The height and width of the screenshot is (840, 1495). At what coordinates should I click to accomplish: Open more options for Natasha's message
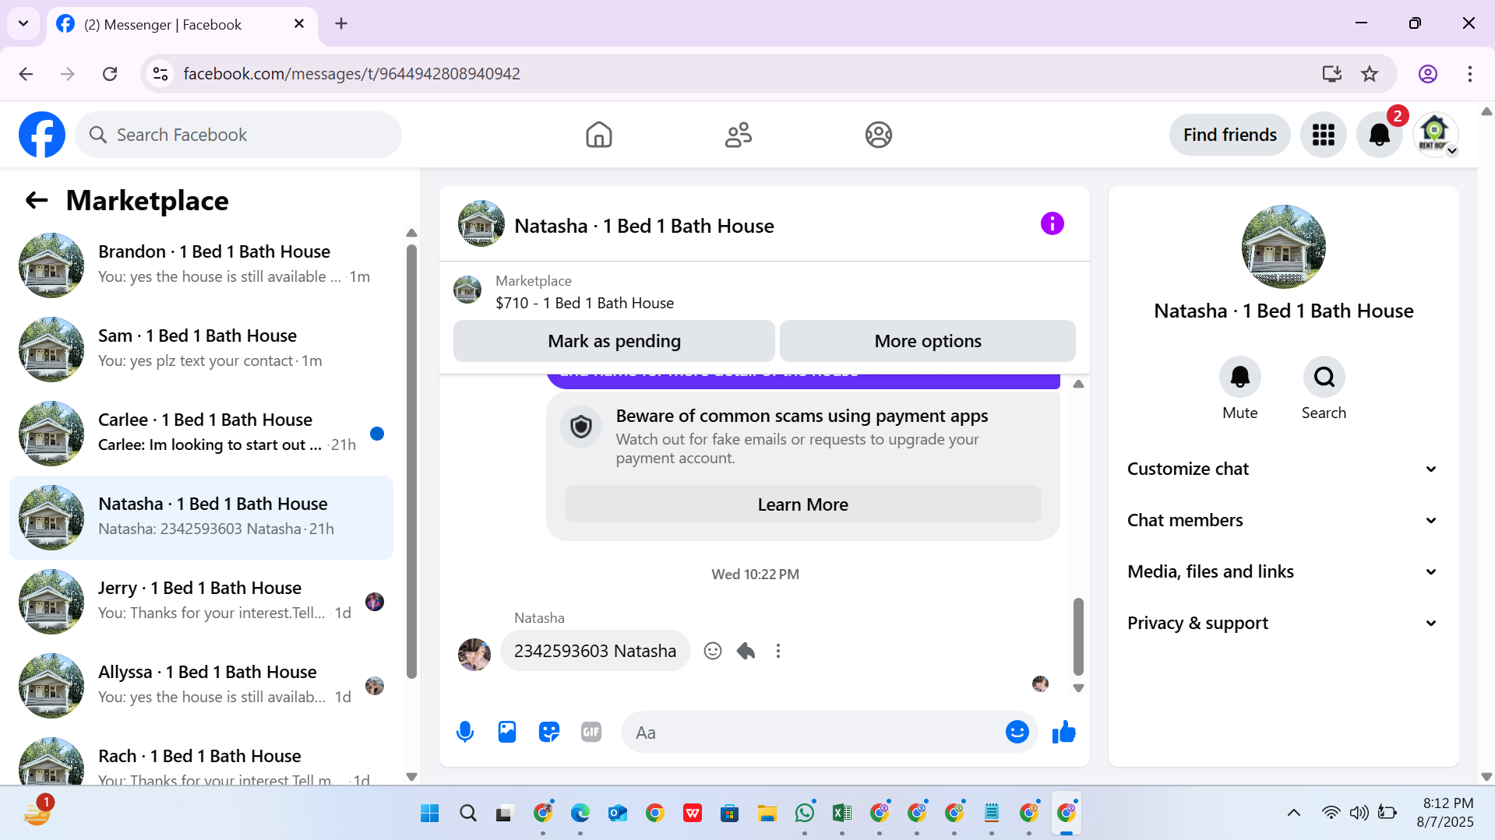778,651
